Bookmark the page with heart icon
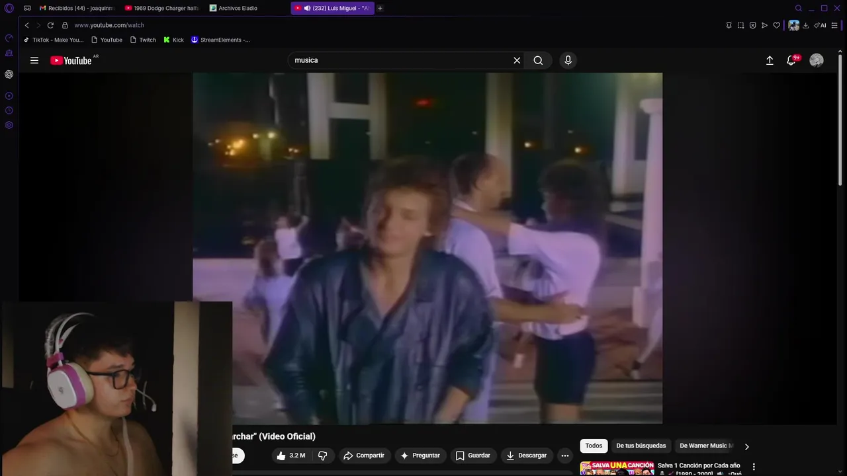 777,25
